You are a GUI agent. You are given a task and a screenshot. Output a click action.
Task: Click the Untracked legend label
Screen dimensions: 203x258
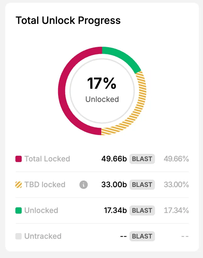pyautogui.click(x=43, y=236)
